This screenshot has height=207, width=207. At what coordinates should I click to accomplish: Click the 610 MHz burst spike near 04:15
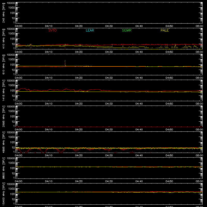coord(65,63)
